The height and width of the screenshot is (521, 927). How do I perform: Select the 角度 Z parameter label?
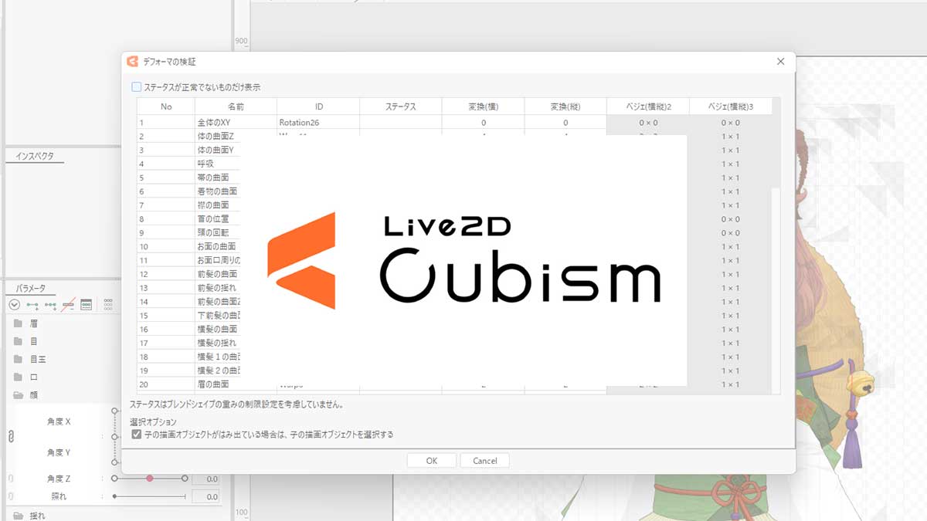coord(59,479)
